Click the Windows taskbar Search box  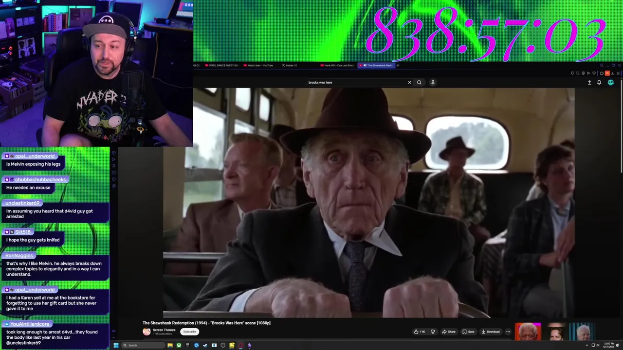pos(143,345)
